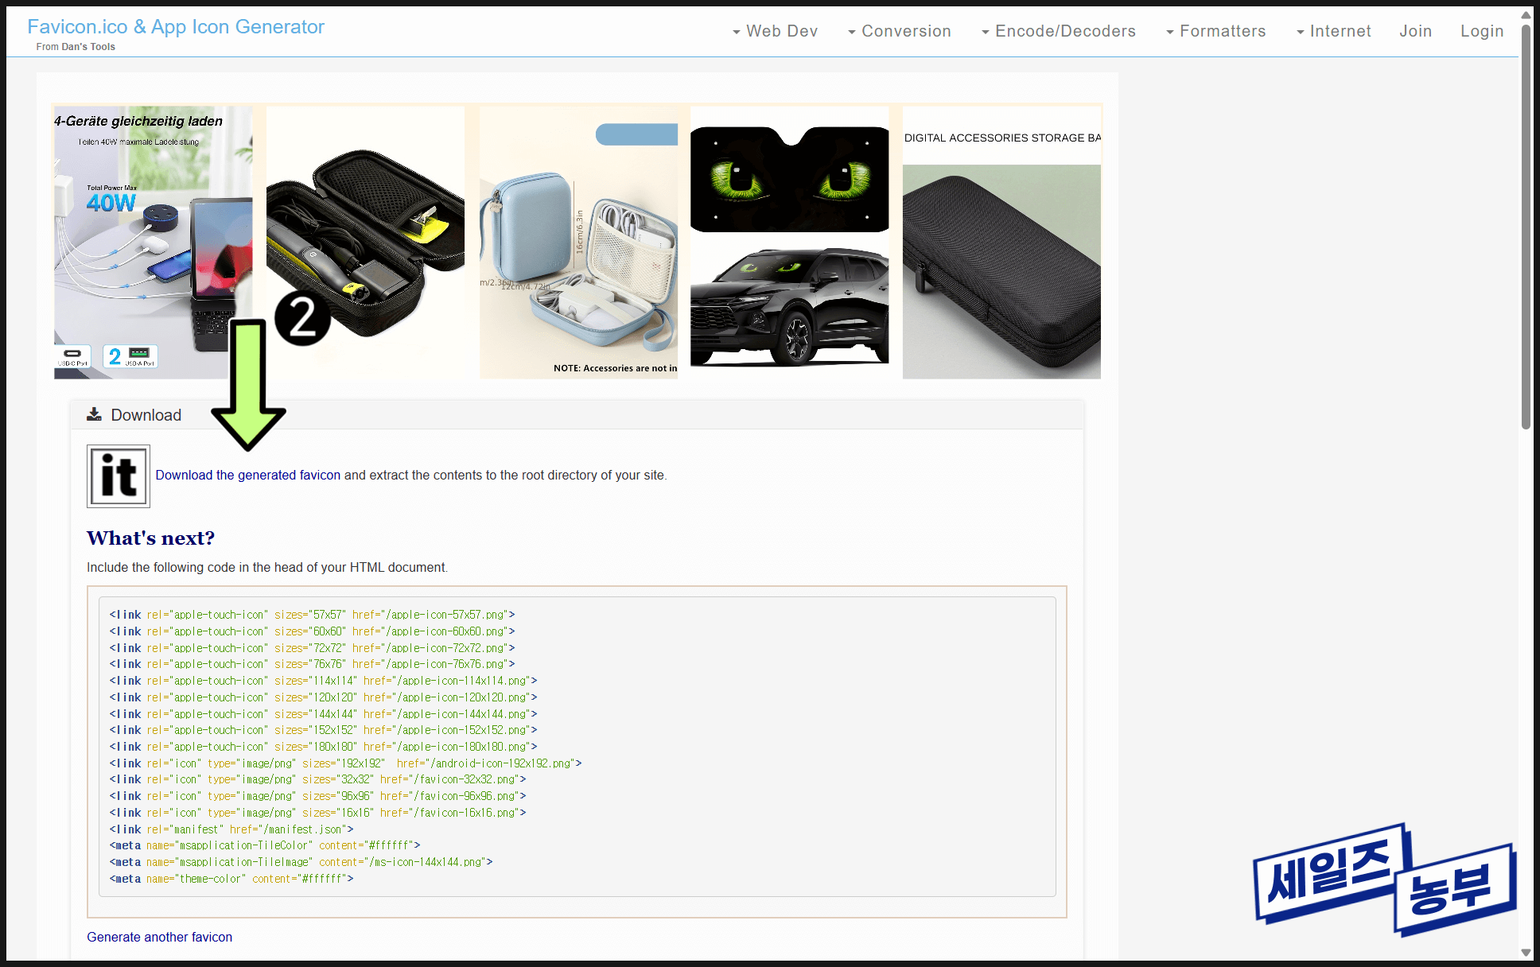Open the Web Dev dropdown menu
This screenshot has height=967, width=1540.
[x=775, y=31]
